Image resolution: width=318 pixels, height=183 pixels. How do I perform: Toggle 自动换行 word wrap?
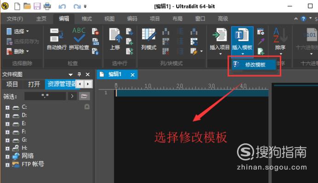(57, 39)
